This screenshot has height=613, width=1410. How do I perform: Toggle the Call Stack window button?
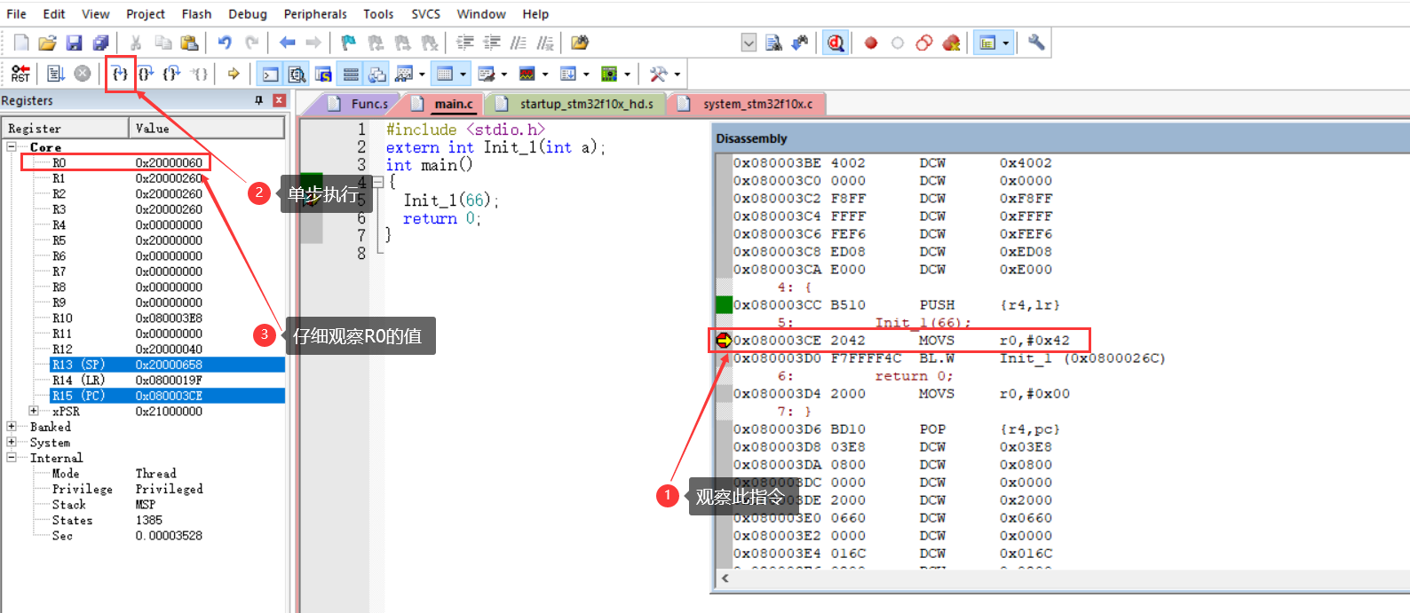tap(377, 74)
